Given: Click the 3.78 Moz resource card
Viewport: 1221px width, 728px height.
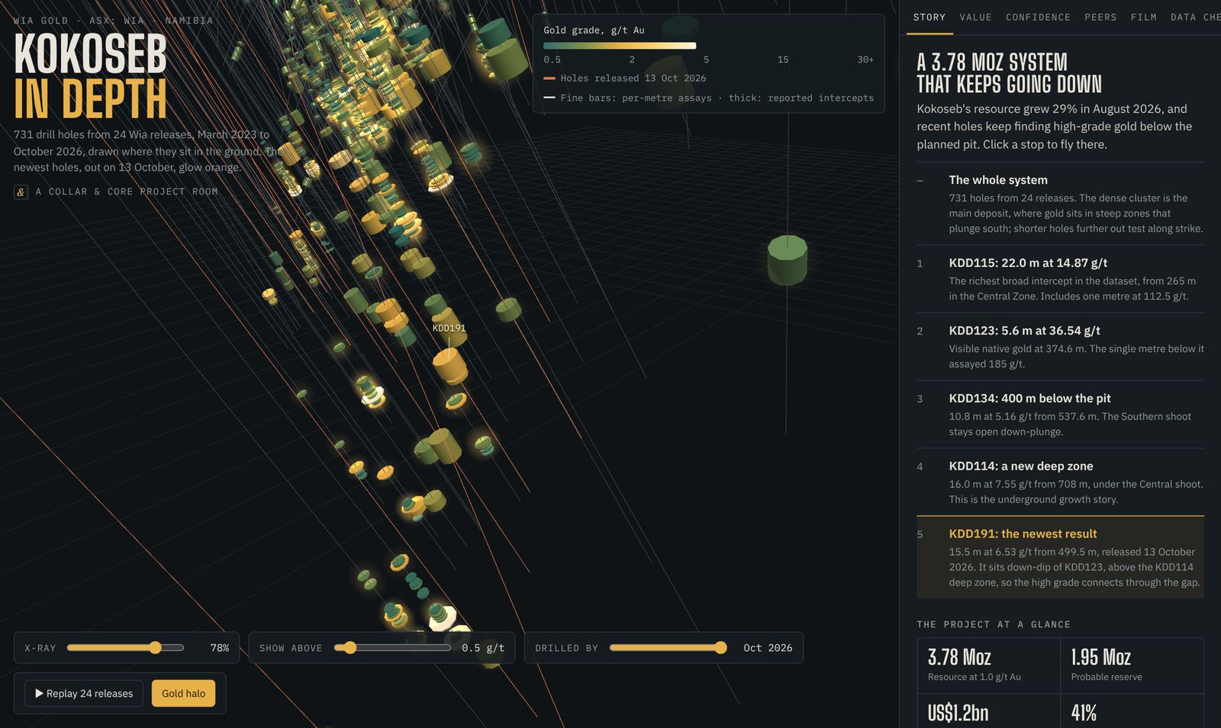Looking at the screenshot, I should 988,665.
